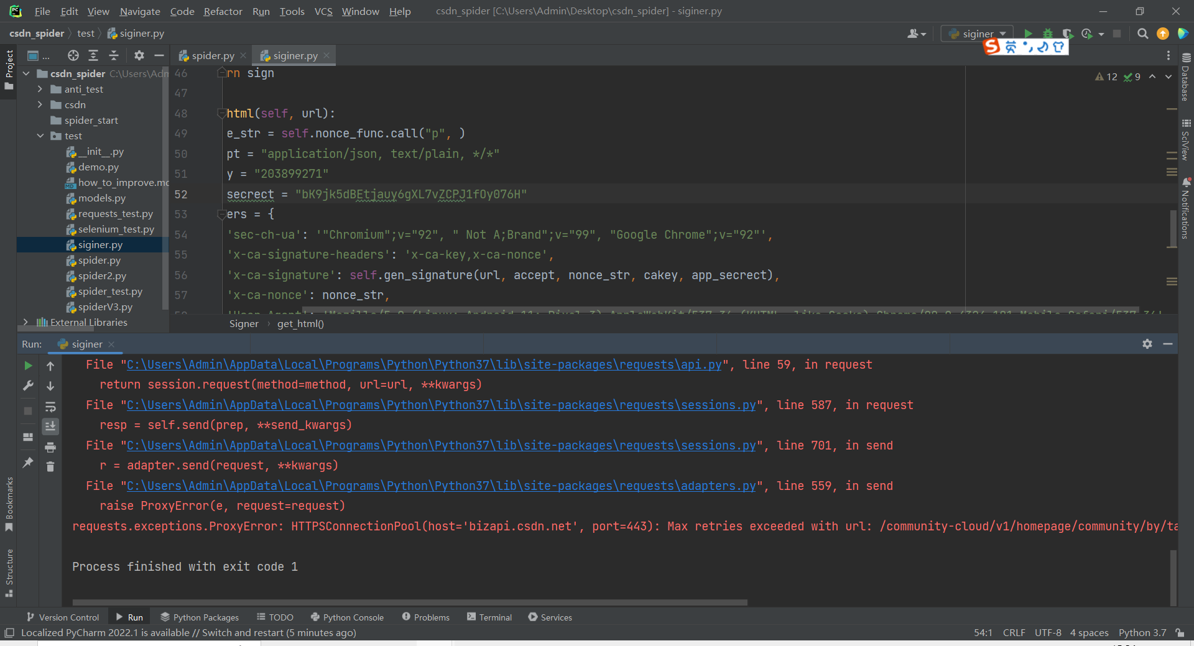Toggle pin tab in Run panel
The width and height of the screenshot is (1194, 646).
(x=28, y=463)
